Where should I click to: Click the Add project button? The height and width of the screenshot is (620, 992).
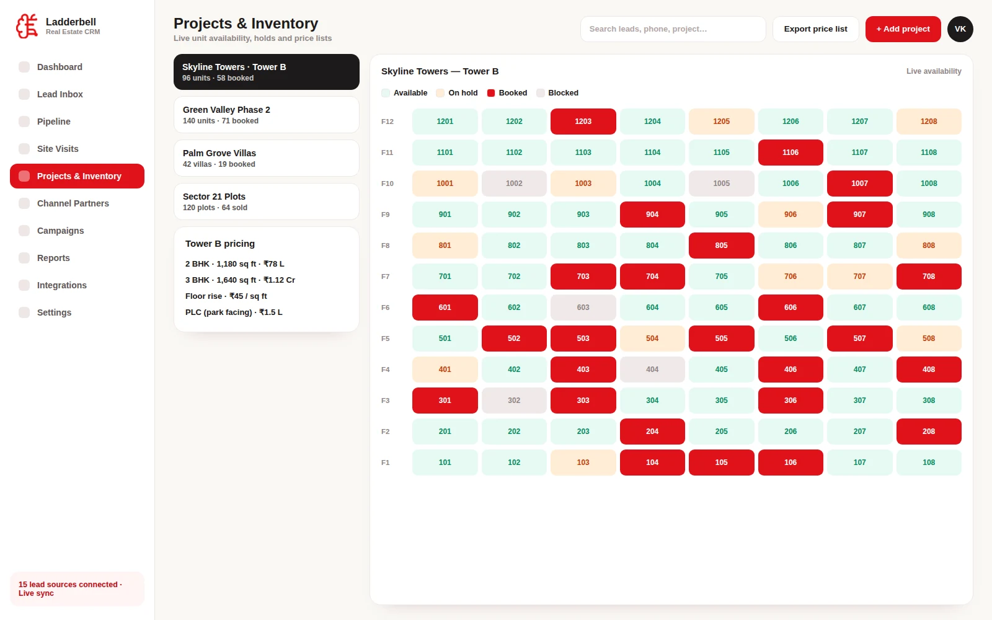[x=903, y=29]
